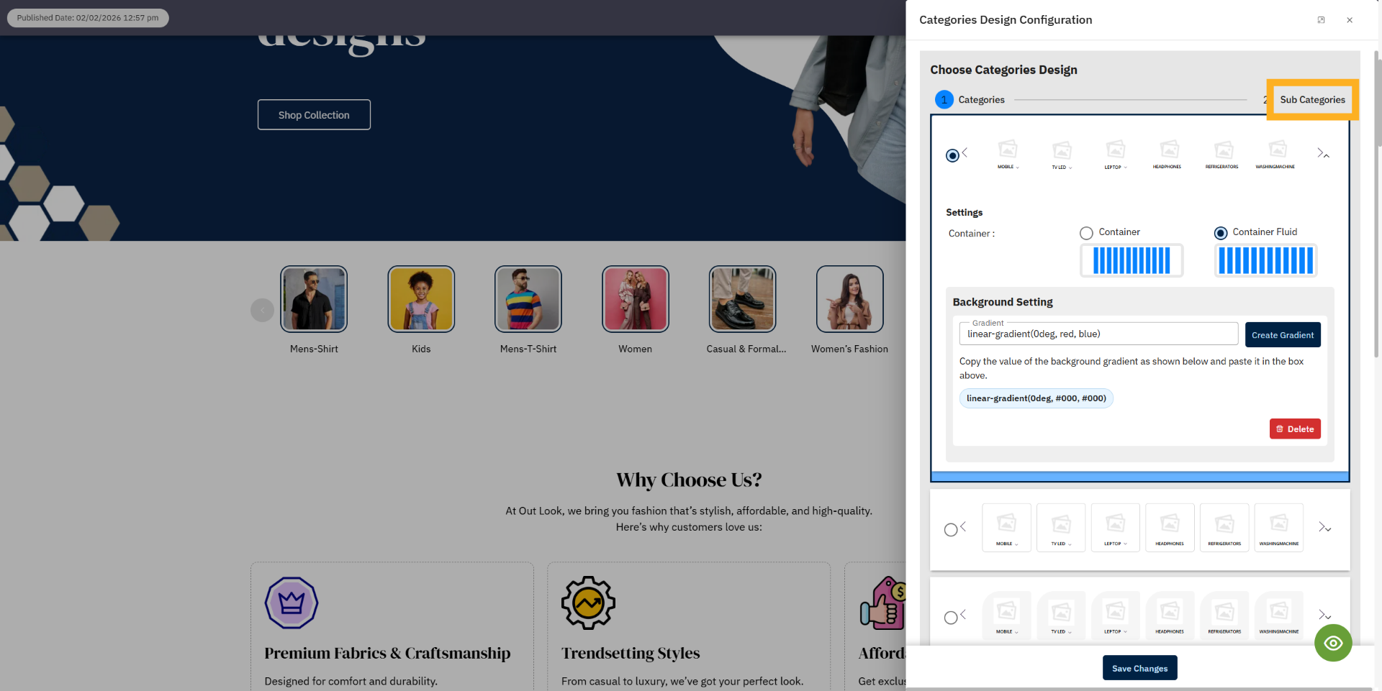Screen dimensions: 1382x691
Task: Click the Choose Categories Design heading
Action: pos(1003,70)
